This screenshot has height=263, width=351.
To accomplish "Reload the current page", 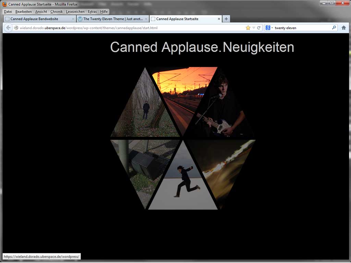I will 259,28.
